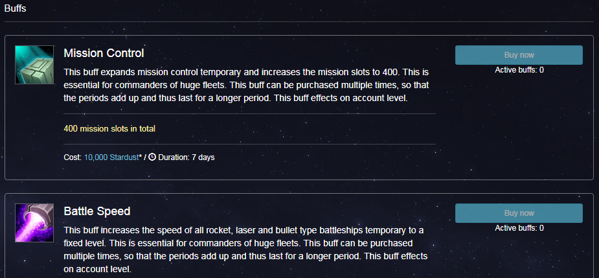599x278 pixels.
Task: Click Active buffs count under Battle Speed
Action: (519, 228)
